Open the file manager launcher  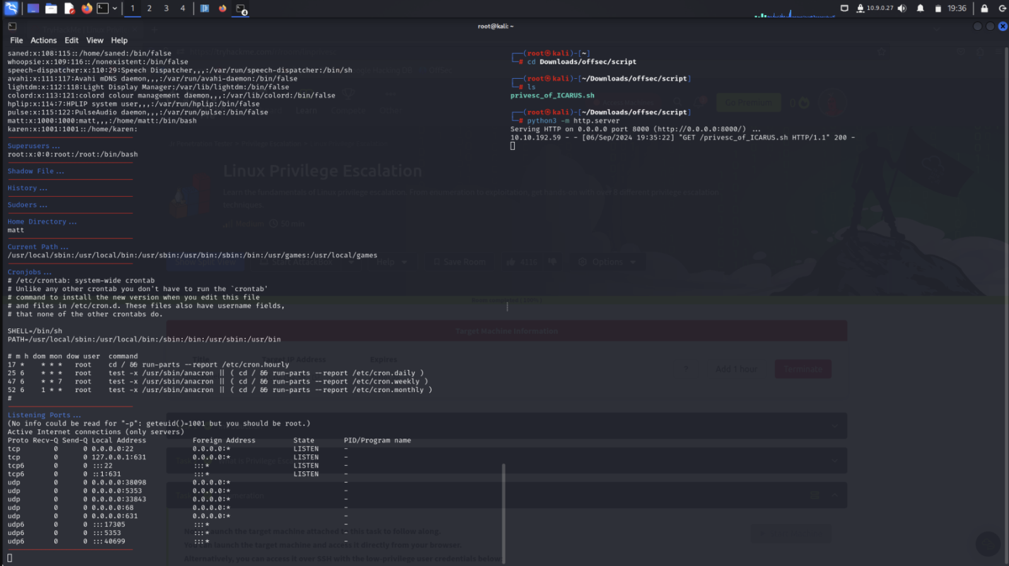51,8
